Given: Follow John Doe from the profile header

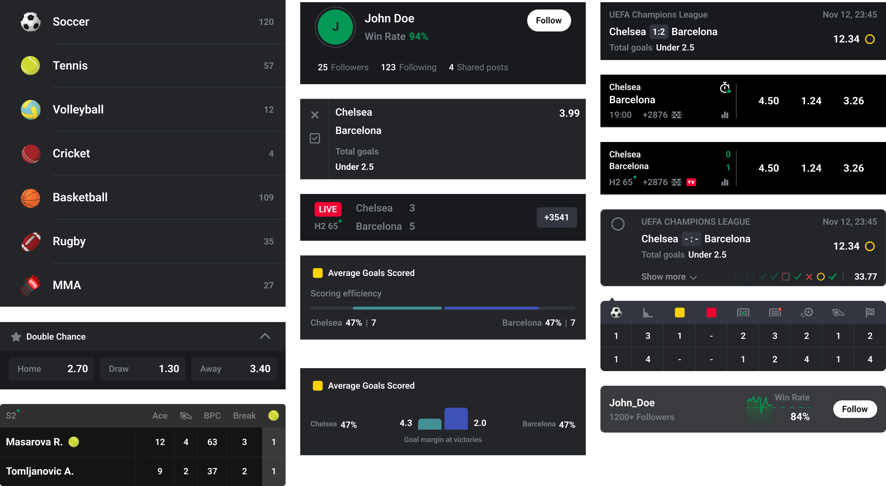Looking at the screenshot, I should [548, 20].
